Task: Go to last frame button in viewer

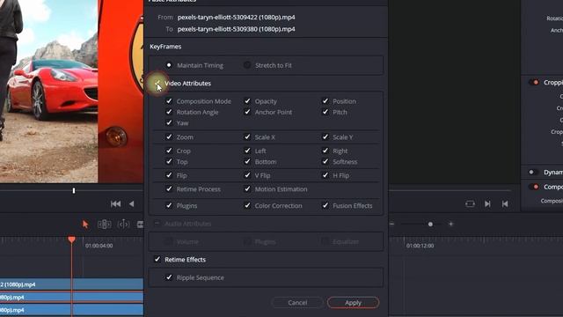Action: (505, 203)
